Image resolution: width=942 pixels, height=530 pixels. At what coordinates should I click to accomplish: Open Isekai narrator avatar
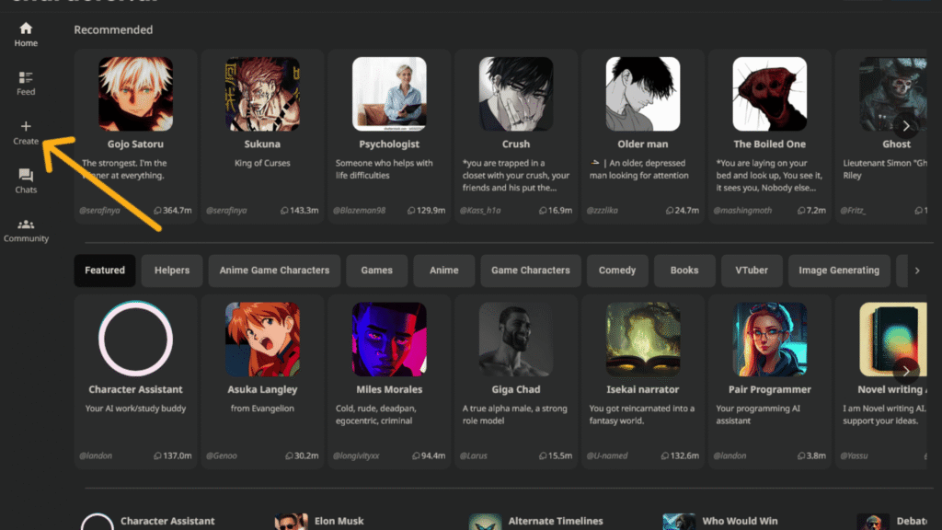(643, 340)
